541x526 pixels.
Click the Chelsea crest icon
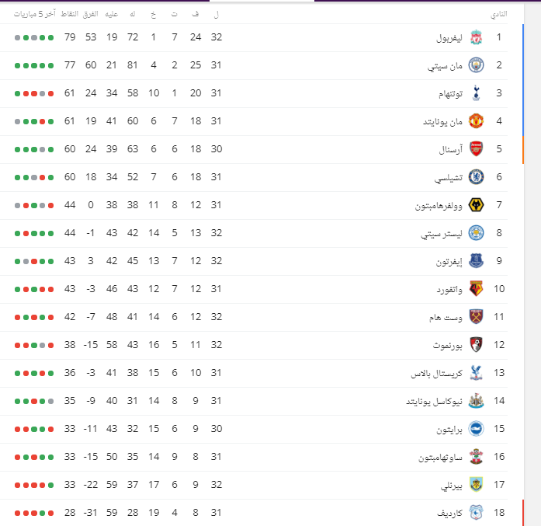[x=476, y=177]
